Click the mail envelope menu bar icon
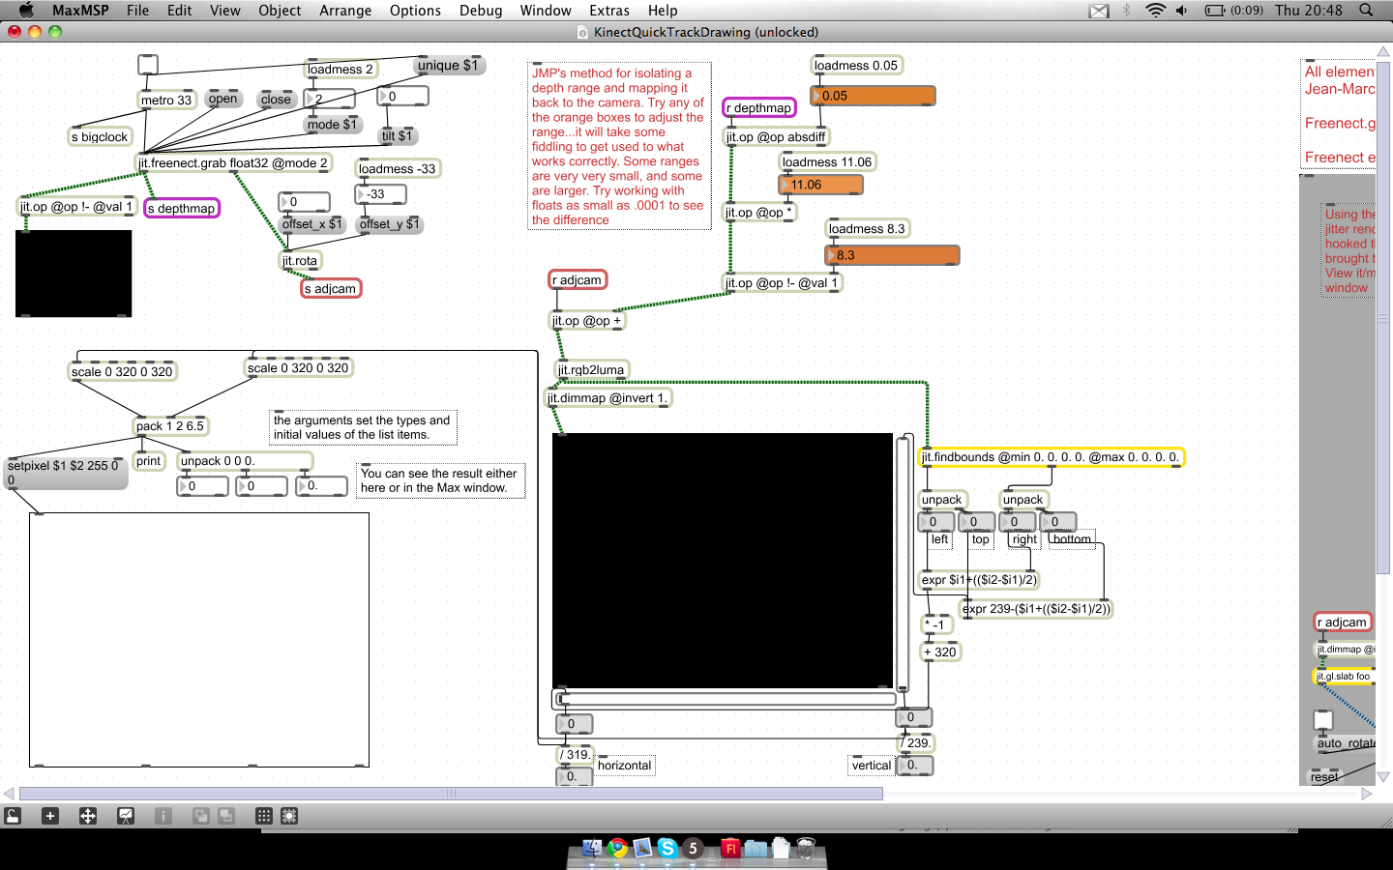Viewport: 1393px width, 870px height. click(x=1099, y=11)
